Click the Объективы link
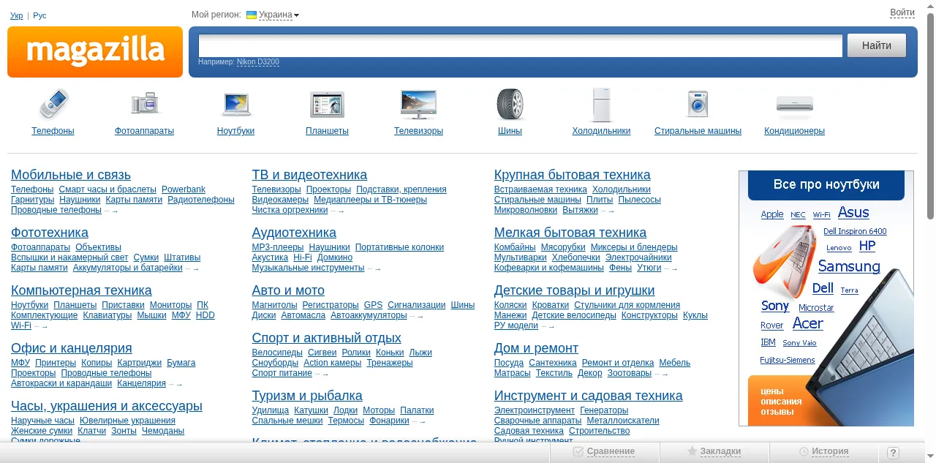Viewport: 936px width, 463px height. pyautogui.click(x=98, y=247)
